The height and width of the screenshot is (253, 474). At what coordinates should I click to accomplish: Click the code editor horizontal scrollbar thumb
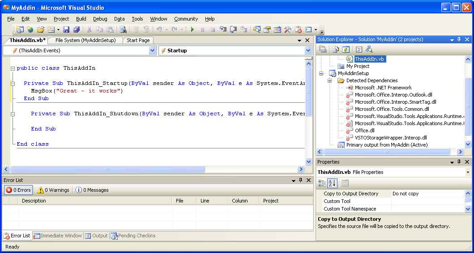click(x=107, y=169)
